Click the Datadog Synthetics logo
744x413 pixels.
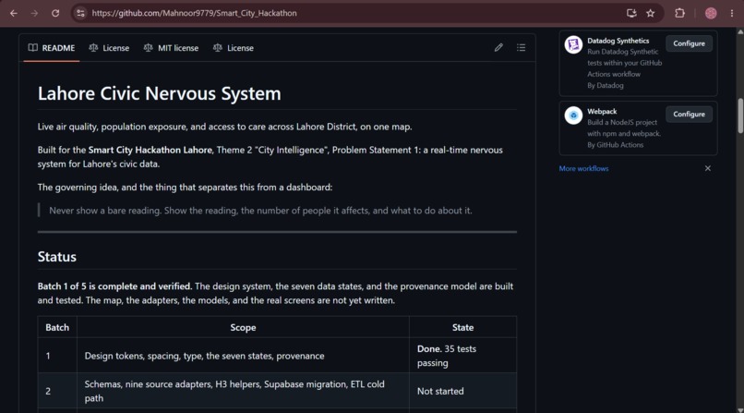coord(573,45)
